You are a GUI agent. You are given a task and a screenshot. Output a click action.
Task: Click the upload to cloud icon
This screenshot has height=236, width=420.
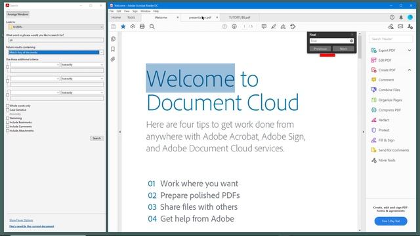[133, 26]
